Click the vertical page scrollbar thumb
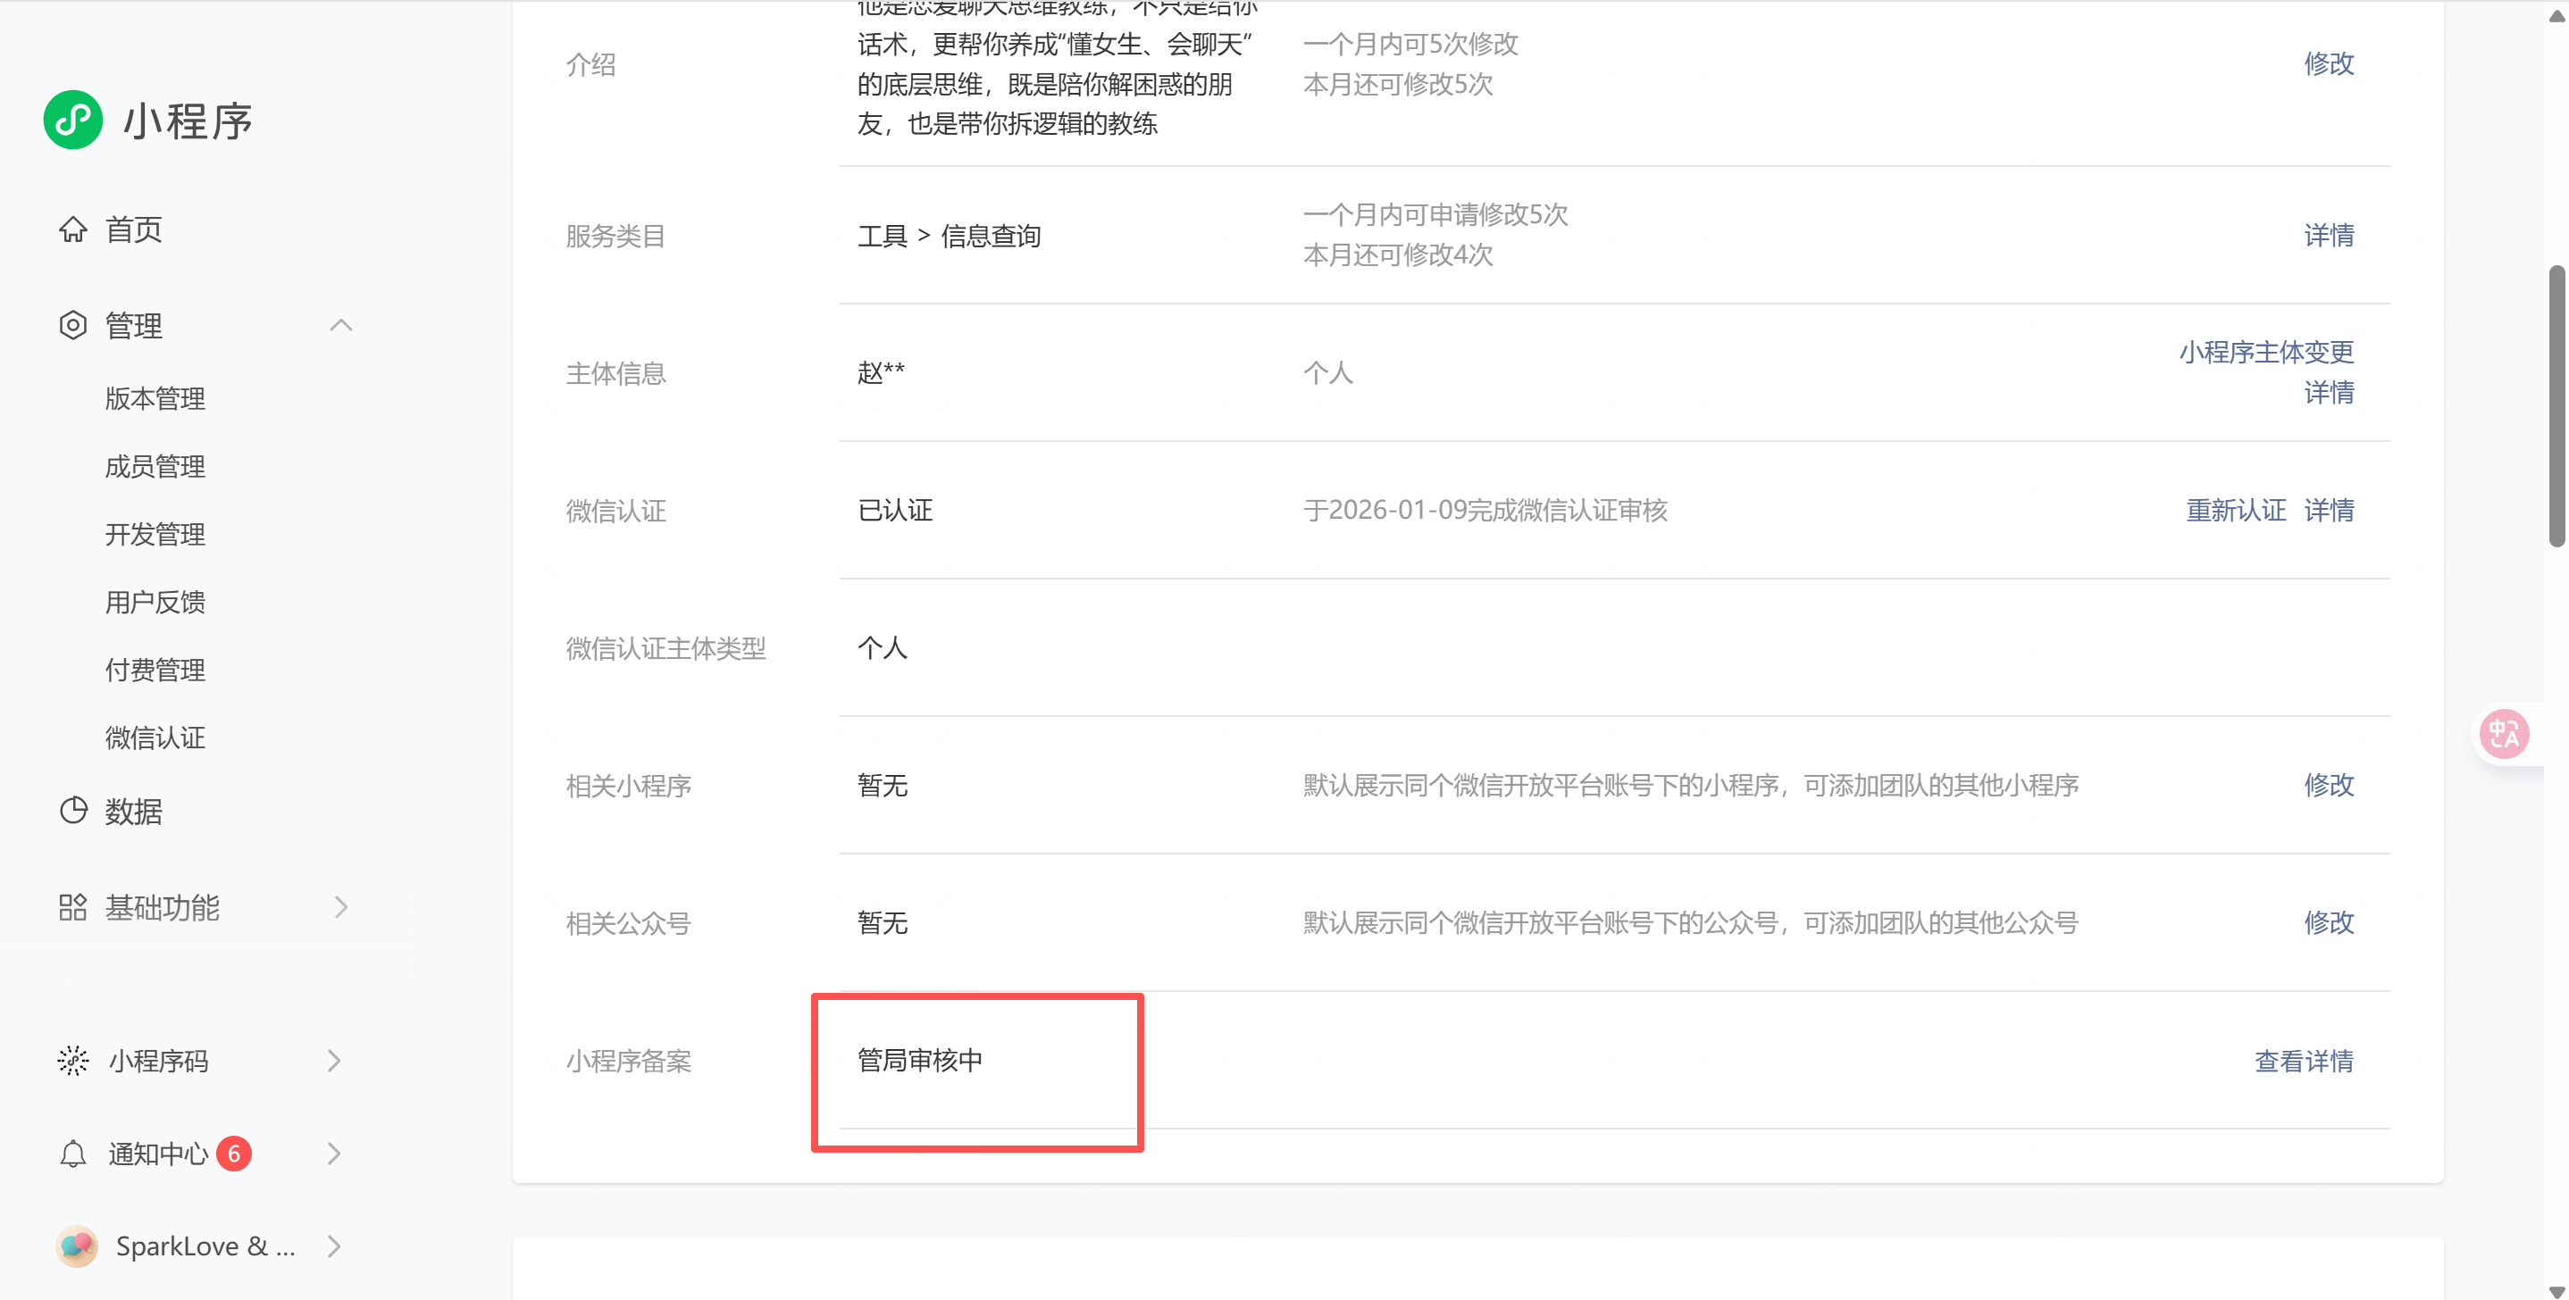 (x=2556, y=404)
